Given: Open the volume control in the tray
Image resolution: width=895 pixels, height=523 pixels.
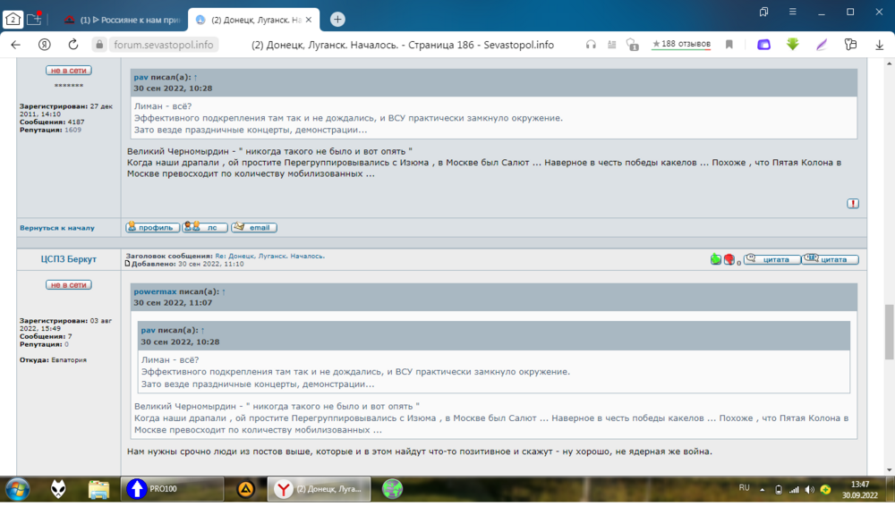Looking at the screenshot, I should point(809,489).
